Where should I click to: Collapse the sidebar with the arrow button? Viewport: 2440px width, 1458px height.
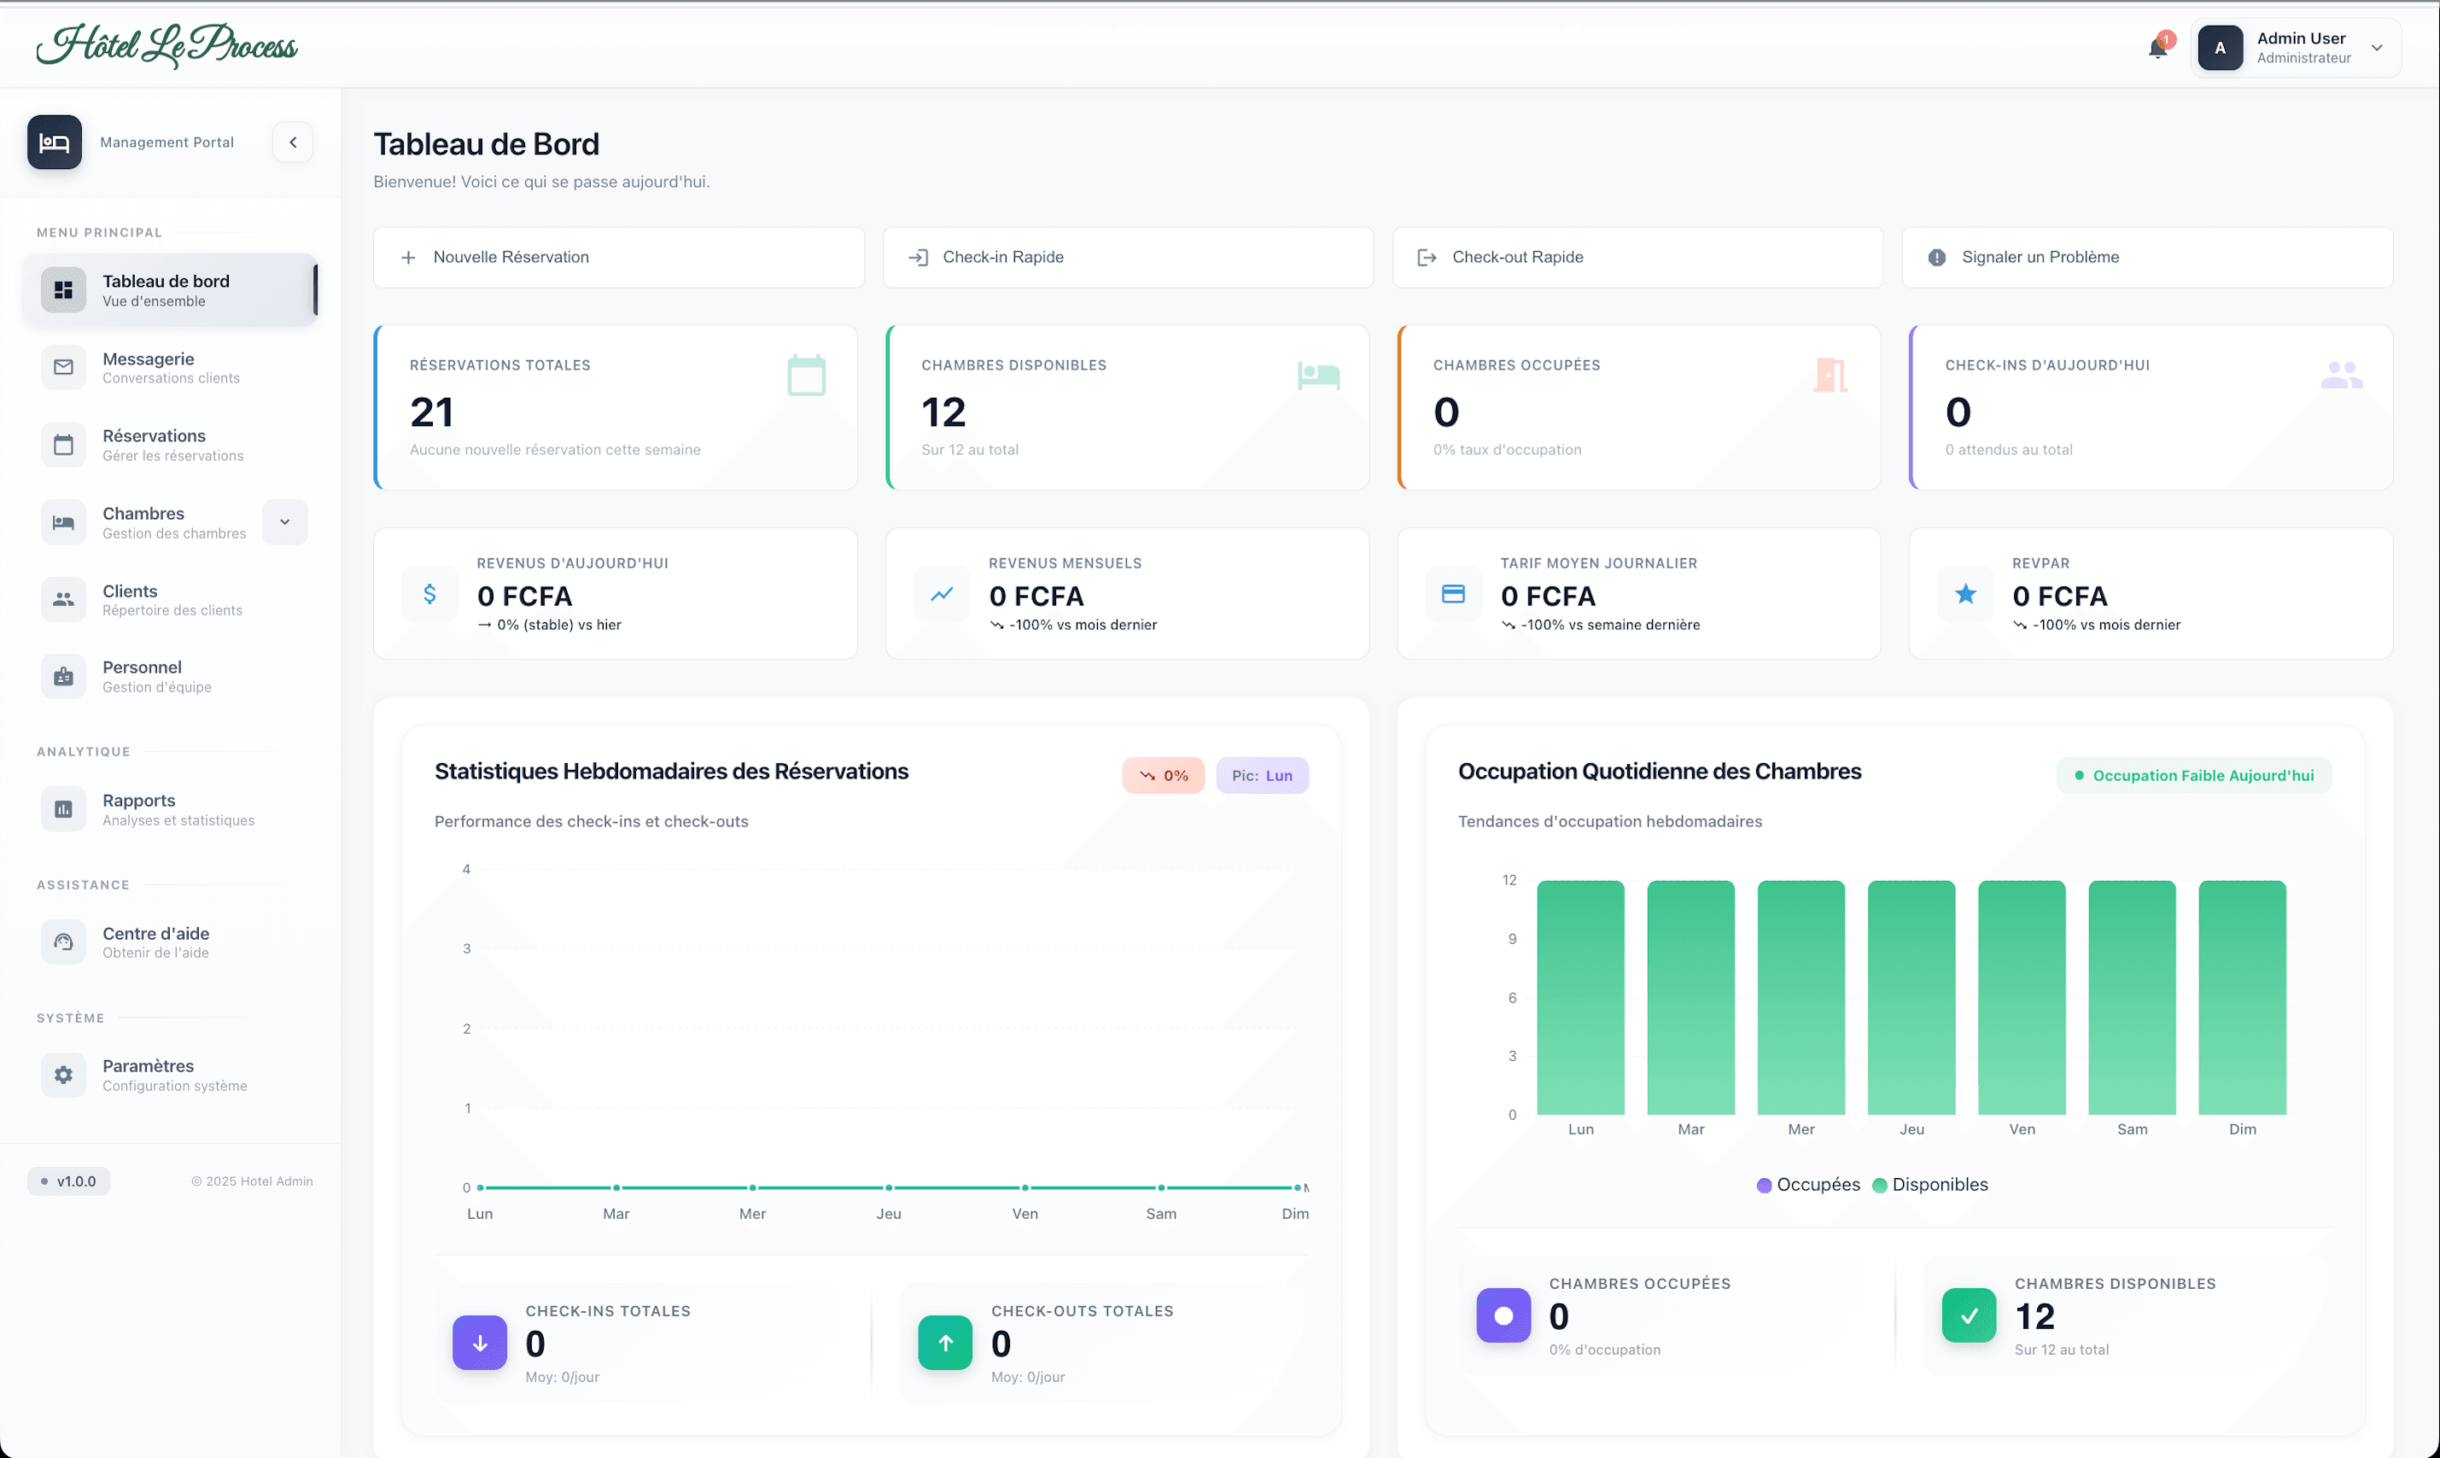click(x=292, y=142)
